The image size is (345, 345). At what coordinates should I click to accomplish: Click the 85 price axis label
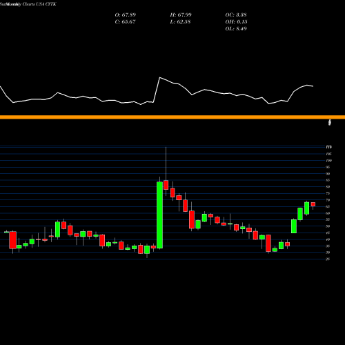coord(328,180)
